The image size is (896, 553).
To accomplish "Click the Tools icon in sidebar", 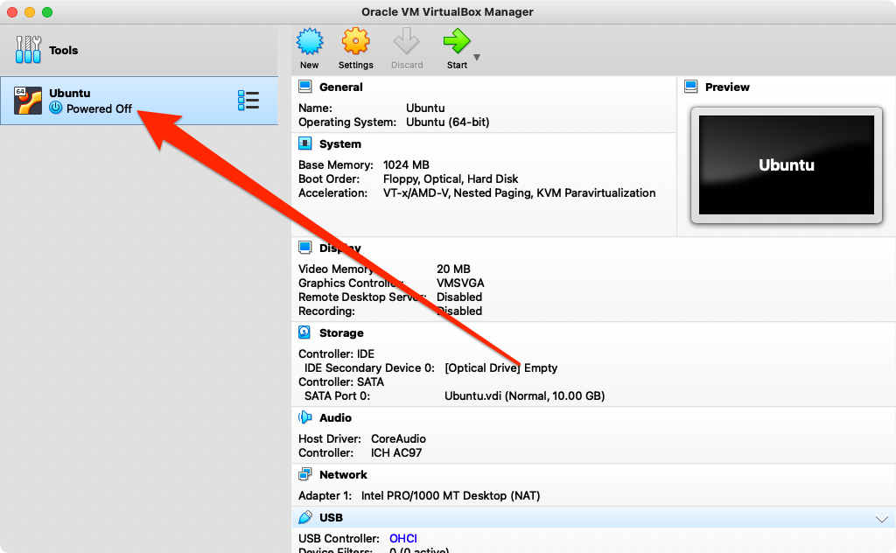I will tap(28, 50).
